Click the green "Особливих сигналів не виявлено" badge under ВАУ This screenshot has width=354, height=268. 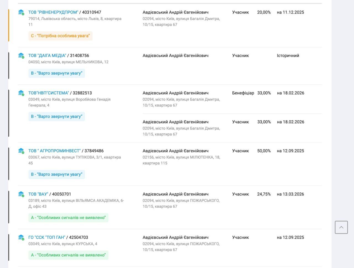coord(68,218)
